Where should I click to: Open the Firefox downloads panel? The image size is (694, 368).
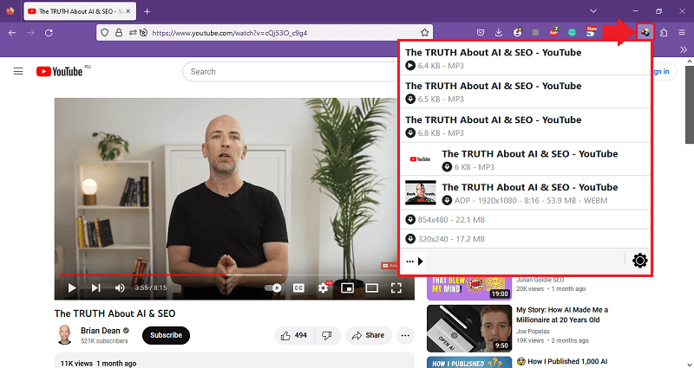[x=499, y=33]
